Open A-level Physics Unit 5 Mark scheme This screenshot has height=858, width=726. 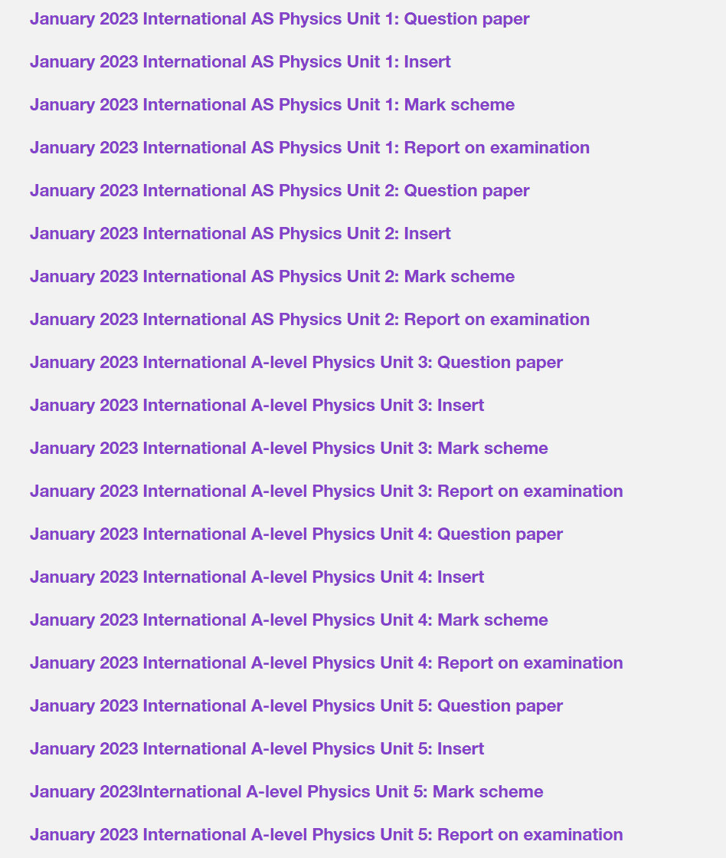pyautogui.click(x=286, y=792)
